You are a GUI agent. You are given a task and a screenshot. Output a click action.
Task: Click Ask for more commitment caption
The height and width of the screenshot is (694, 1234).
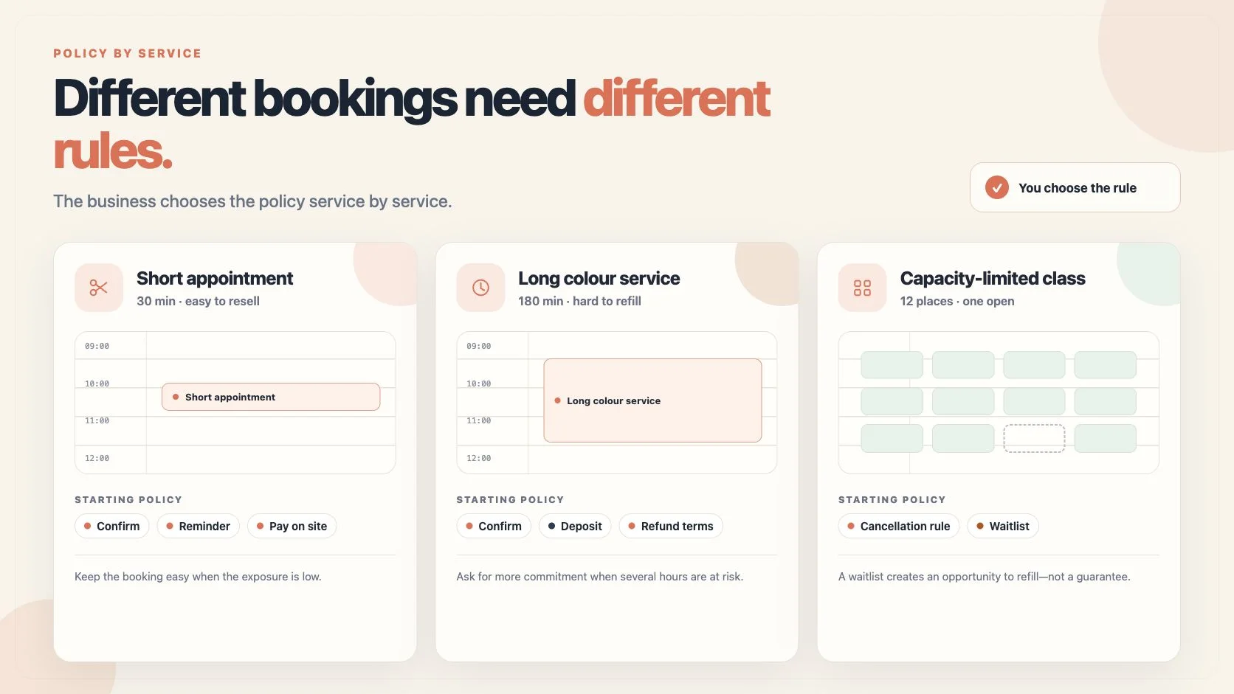[x=599, y=577]
